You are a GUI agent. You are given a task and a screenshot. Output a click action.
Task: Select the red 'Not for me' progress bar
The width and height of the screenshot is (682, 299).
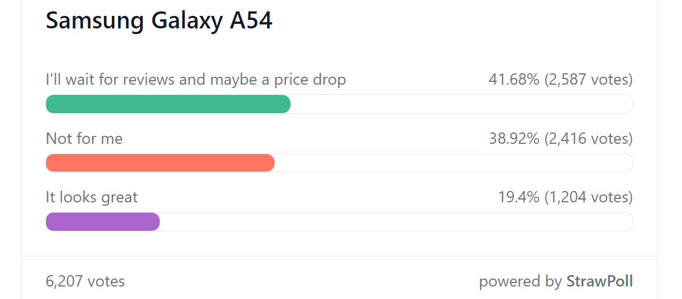tap(160, 163)
